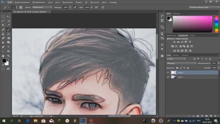Viewport: 220px width, 124px height.
Task: Toggle tablet pressure for opacity
Action: tap(75, 7)
